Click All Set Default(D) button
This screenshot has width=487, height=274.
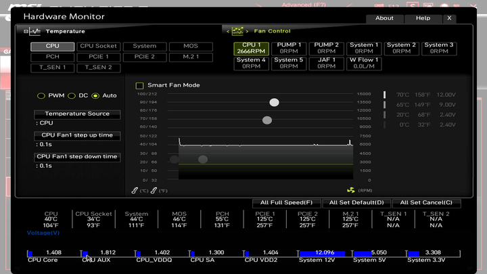pos(356,203)
